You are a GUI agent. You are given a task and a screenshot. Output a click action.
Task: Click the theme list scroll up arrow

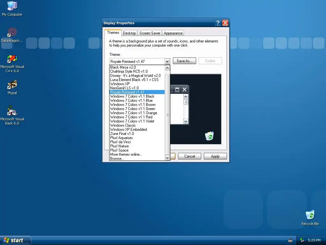[x=167, y=68]
